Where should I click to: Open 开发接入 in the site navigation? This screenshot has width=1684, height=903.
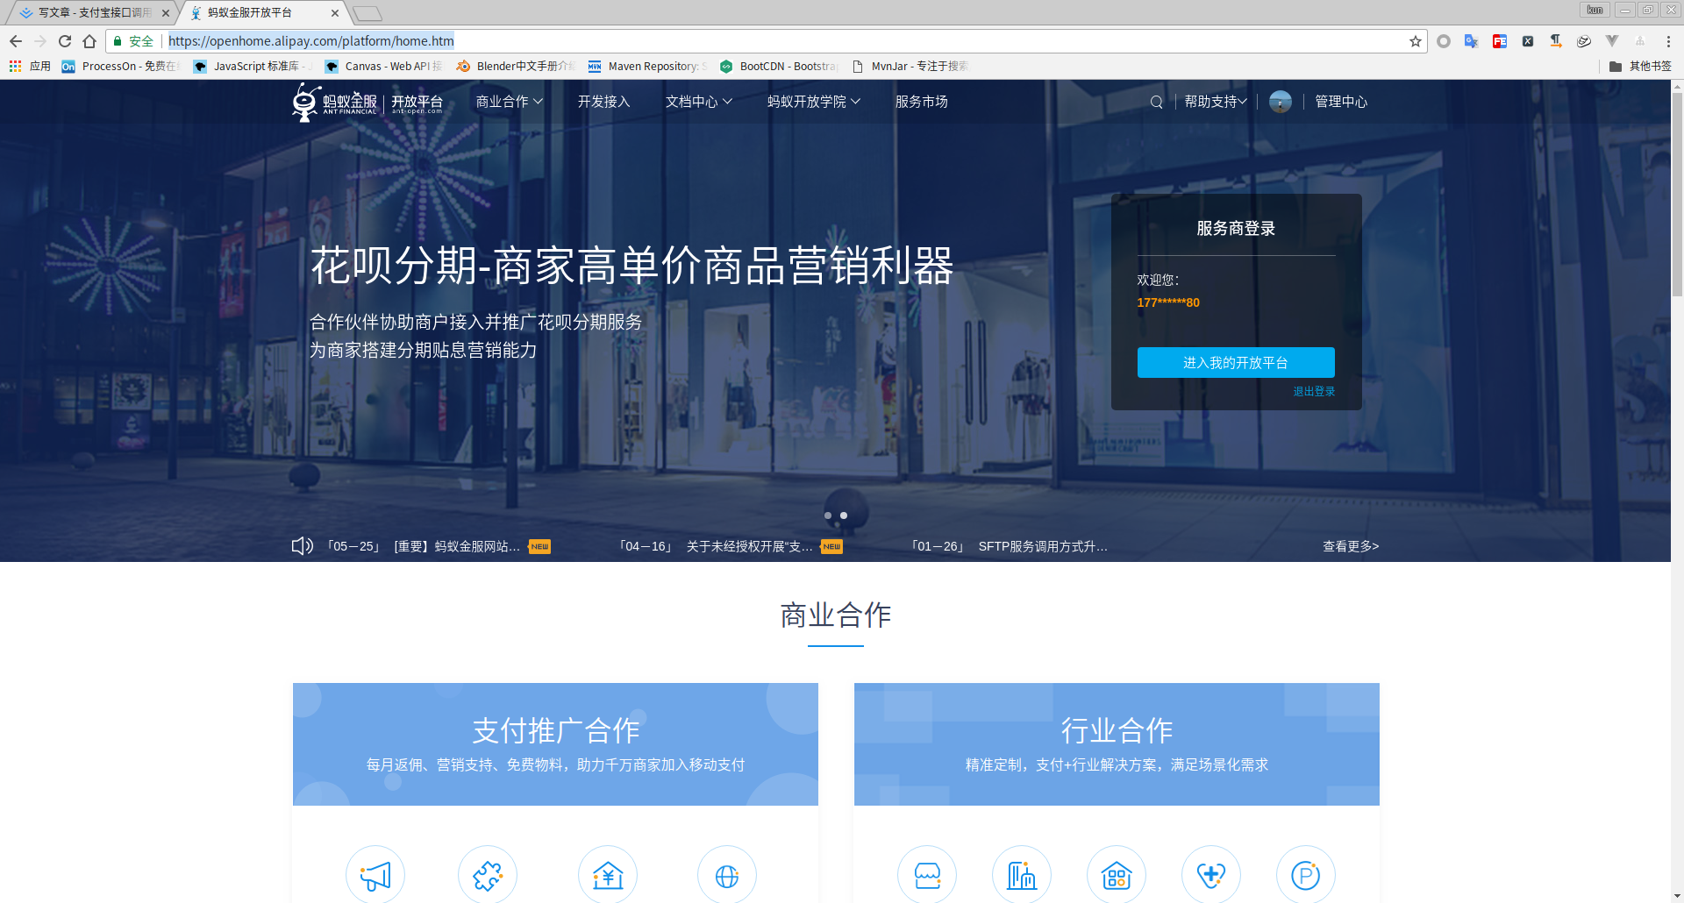[603, 102]
